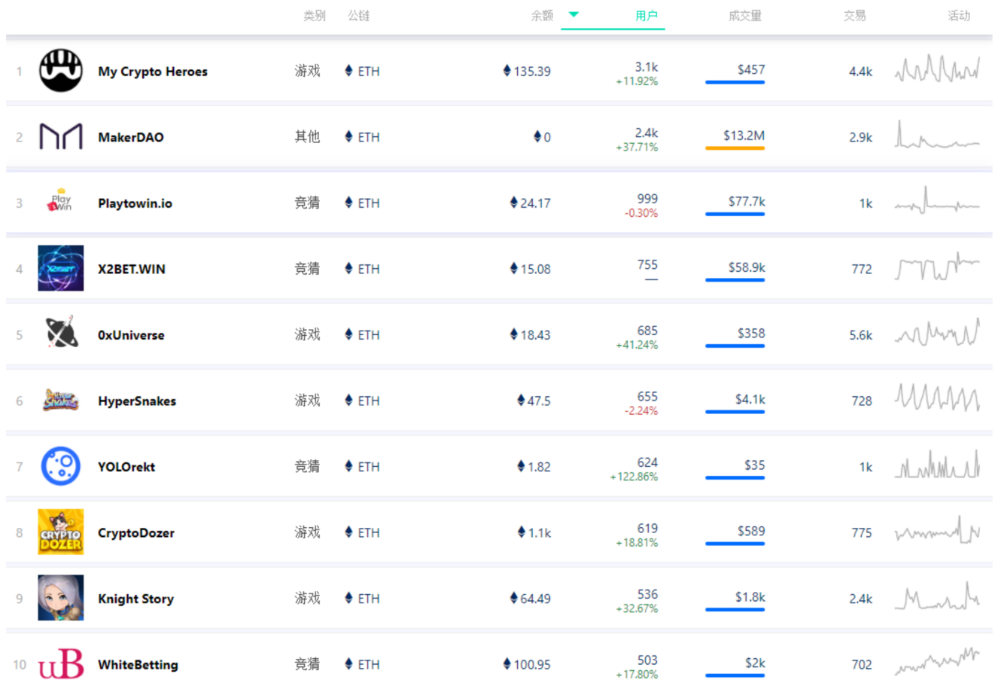The image size is (995, 689).
Task: Click the -2.24% change for HyperSnakes
Action: tap(641, 411)
